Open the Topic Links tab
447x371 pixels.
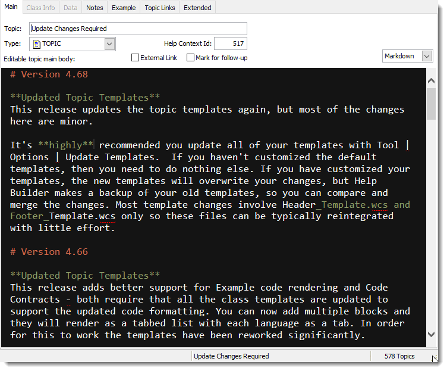(x=160, y=8)
